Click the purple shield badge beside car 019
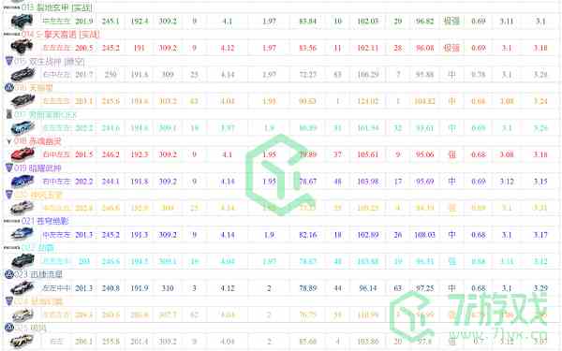 tap(9, 168)
